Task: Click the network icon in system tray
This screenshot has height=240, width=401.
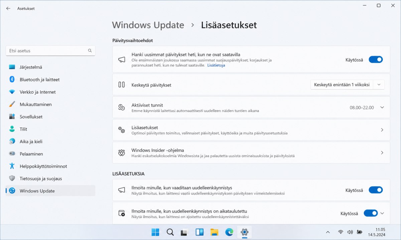Action: pyautogui.click(x=341, y=232)
